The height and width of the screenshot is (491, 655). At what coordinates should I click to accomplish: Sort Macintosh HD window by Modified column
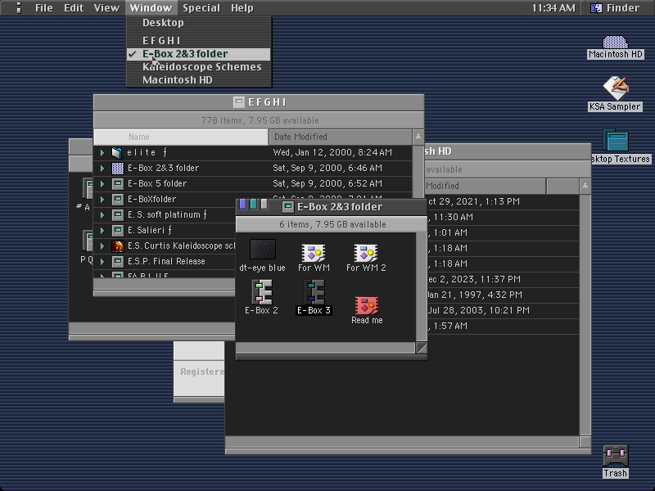point(485,187)
